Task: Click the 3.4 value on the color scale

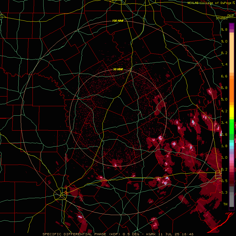Action: (x=224, y=123)
